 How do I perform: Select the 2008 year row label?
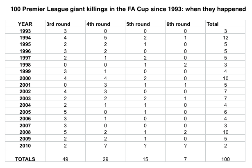click(x=25, y=132)
